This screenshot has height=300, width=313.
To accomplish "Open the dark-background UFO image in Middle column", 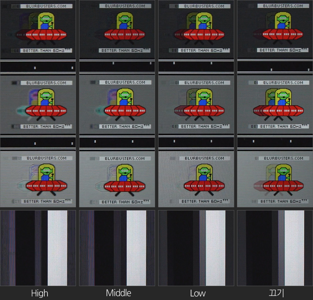I will [x=117, y=29].
